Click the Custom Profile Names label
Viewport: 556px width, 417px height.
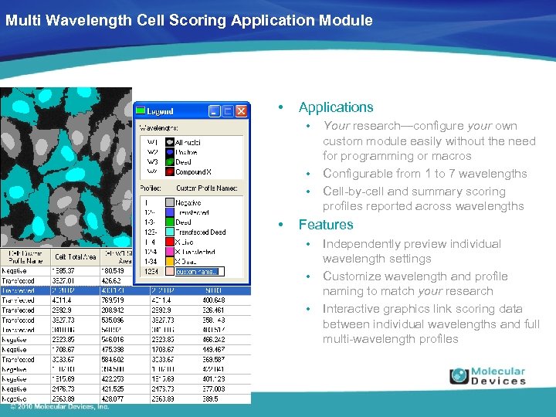pos(207,188)
